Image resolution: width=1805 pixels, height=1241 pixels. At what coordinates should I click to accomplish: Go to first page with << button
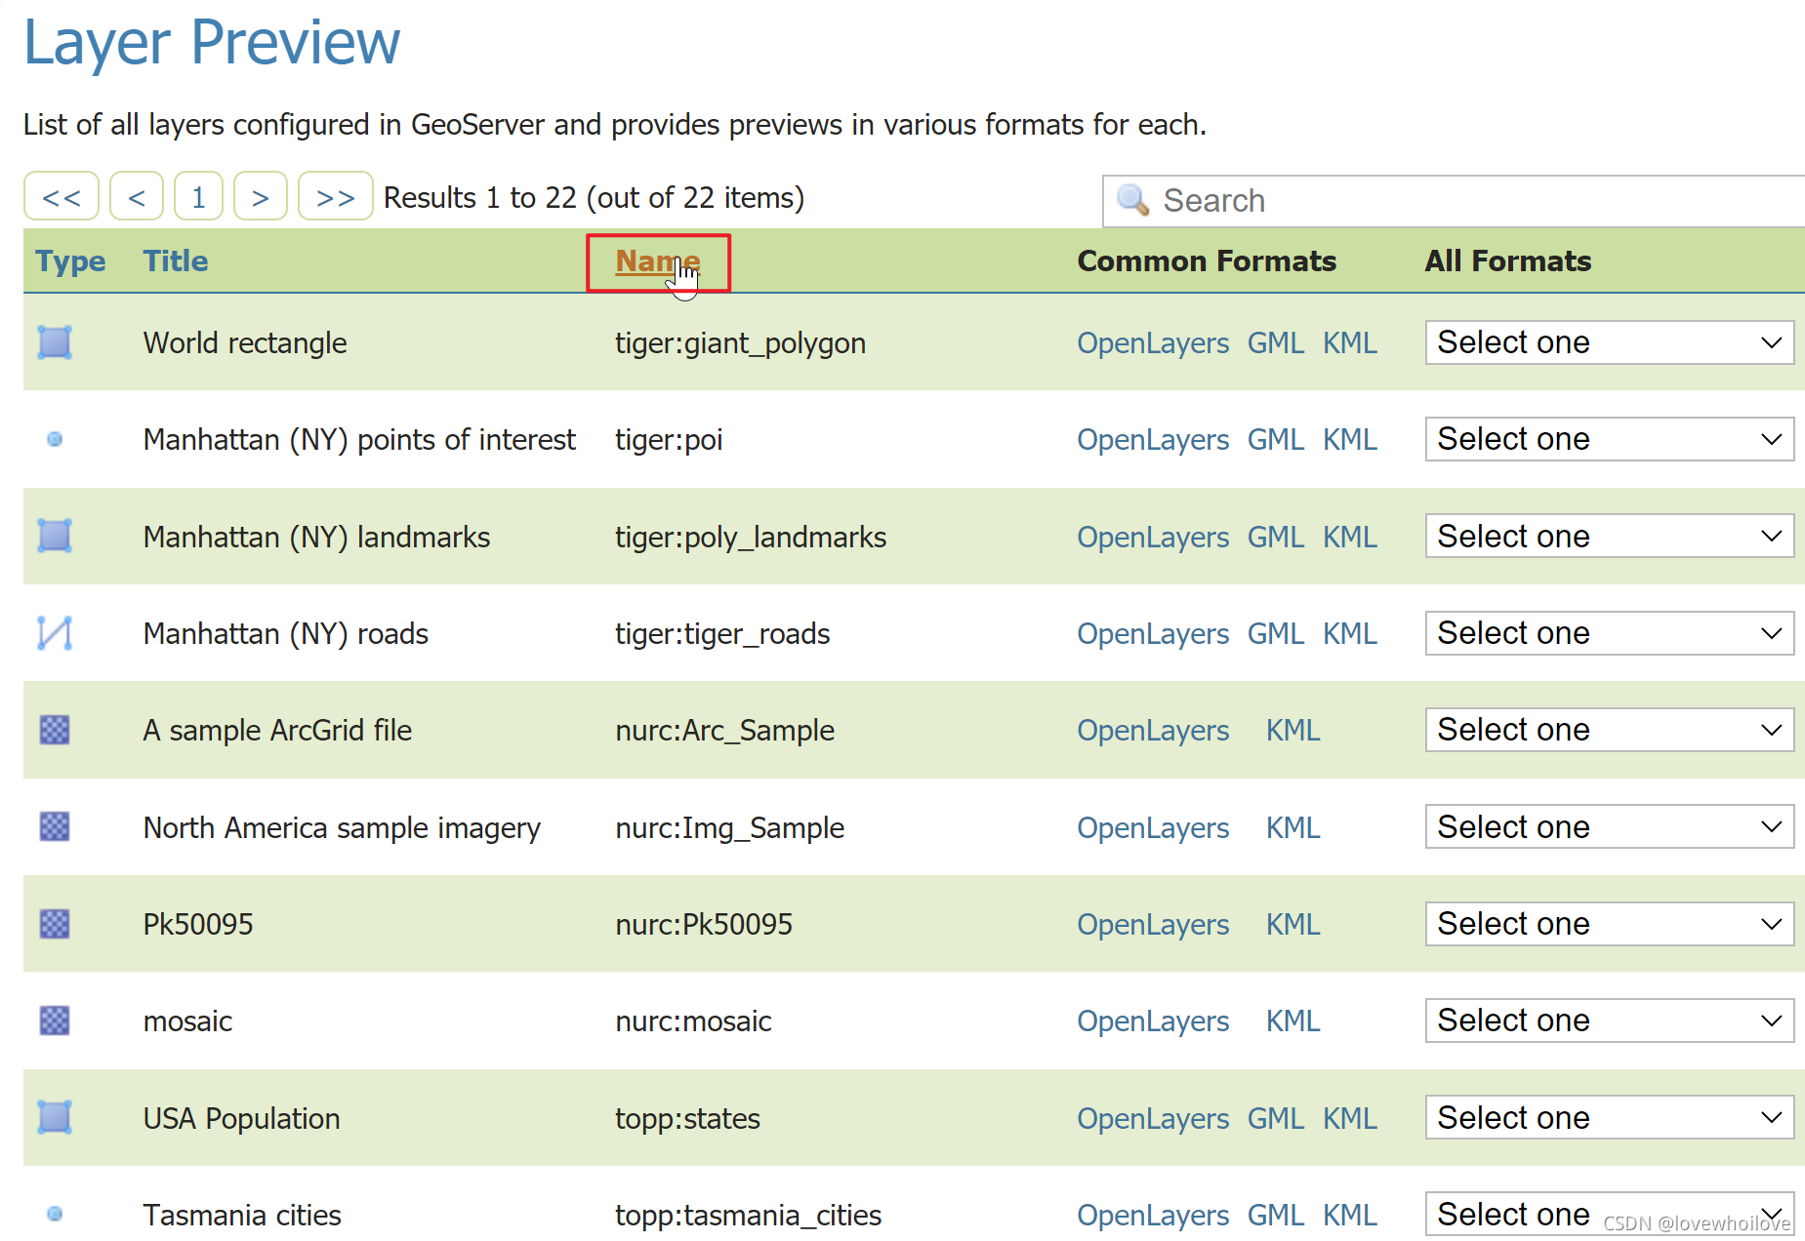click(x=62, y=196)
